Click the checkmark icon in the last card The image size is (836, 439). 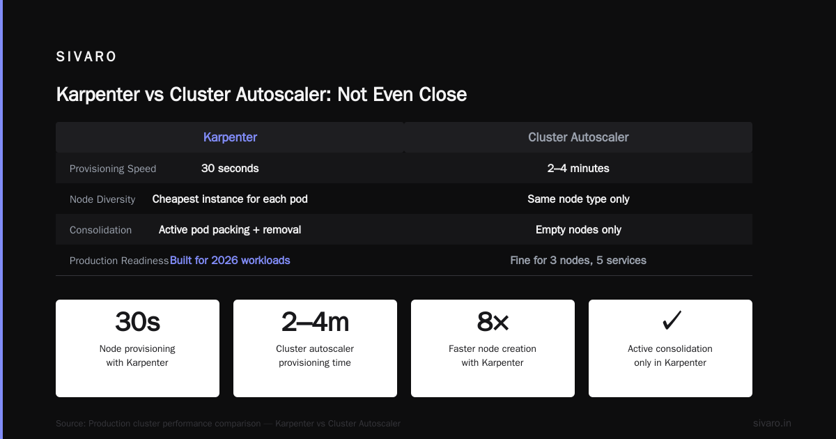[670, 321]
